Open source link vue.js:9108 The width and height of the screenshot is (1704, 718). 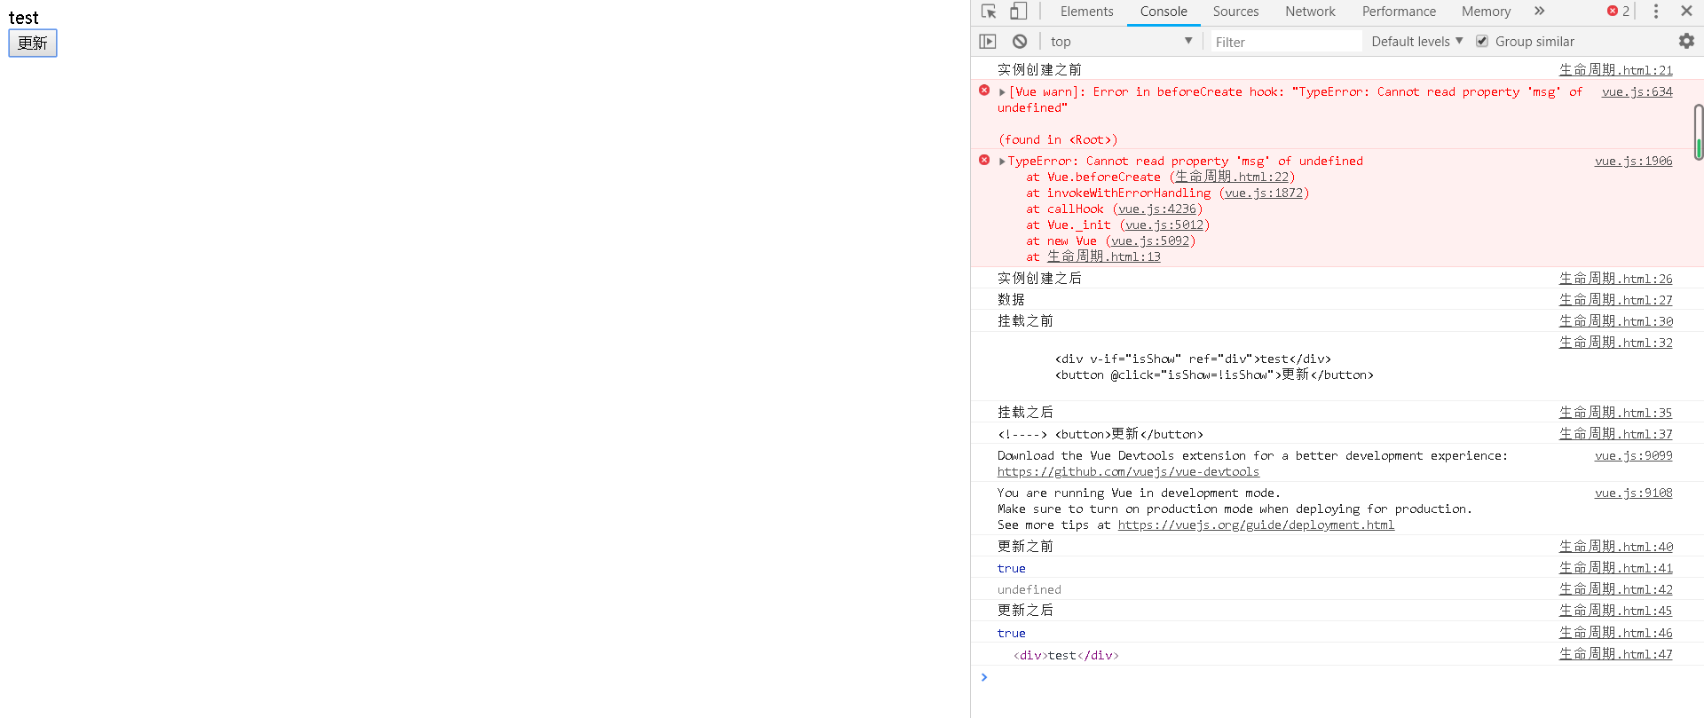point(1633,493)
